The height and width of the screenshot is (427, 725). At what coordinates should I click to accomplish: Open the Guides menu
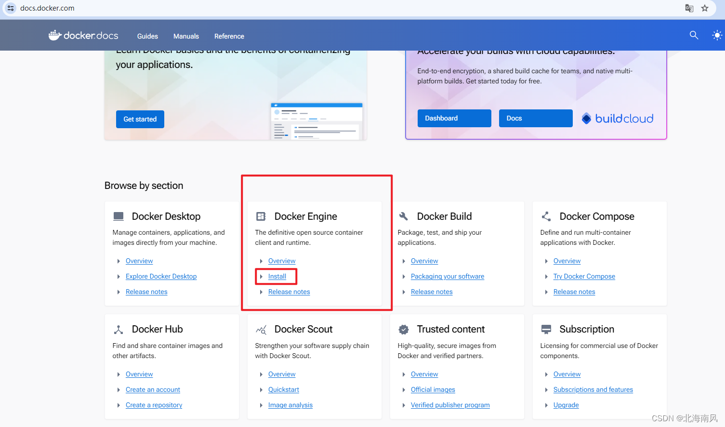pos(147,36)
